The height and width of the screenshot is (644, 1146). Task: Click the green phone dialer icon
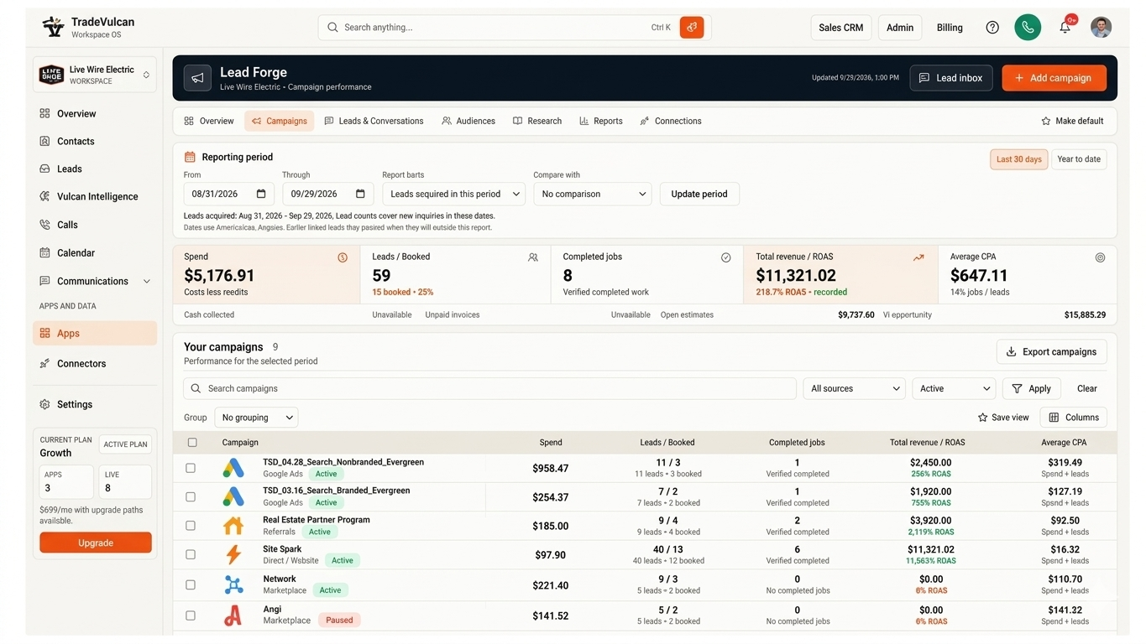(x=1028, y=27)
